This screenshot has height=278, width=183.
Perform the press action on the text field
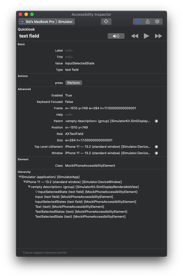tap(73, 82)
